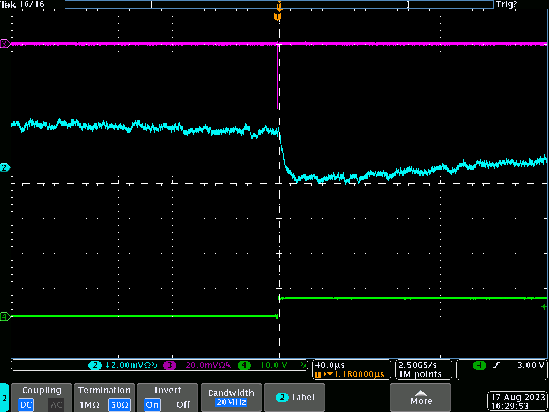Click the rising edge trigger slope icon
Image resolution: width=549 pixels, height=412 pixels.
pyautogui.click(x=496, y=365)
